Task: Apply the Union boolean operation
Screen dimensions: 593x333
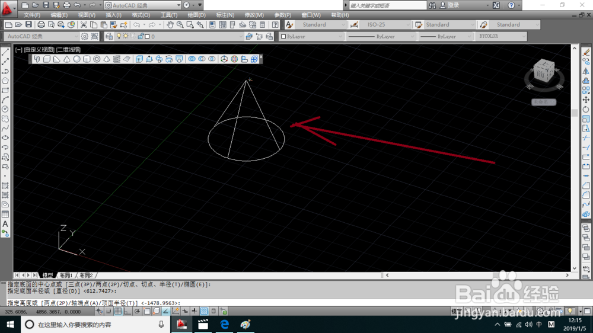Action: [192, 59]
